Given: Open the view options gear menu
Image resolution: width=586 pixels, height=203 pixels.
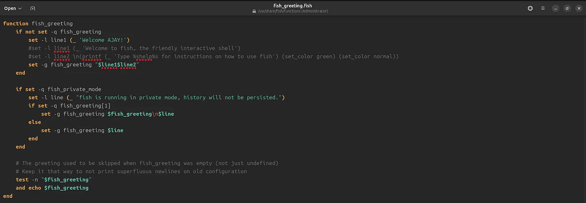Looking at the screenshot, I should tap(530, 8).
